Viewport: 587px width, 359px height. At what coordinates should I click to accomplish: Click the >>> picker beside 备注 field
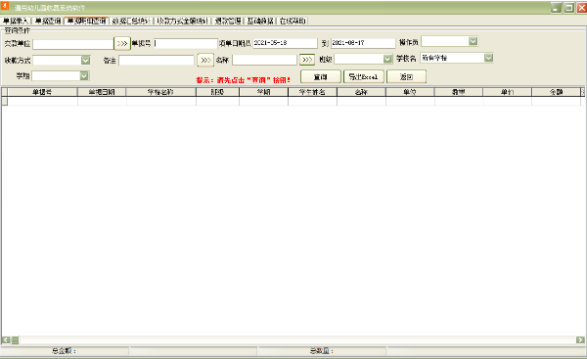(205, 60)
